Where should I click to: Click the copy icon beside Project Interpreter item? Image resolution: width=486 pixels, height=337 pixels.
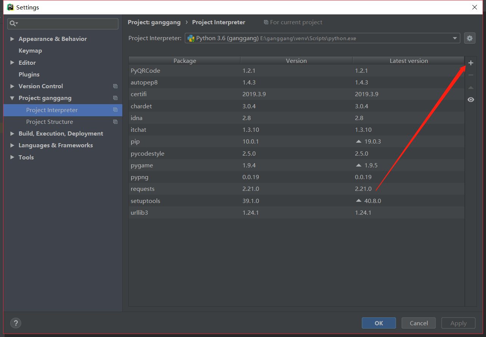116,110
